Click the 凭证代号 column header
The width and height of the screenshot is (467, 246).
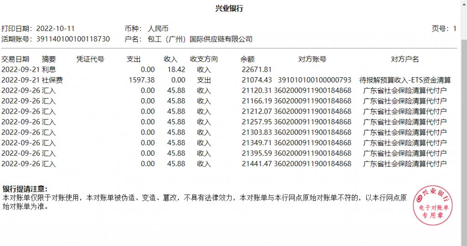click(x=90, y=59)
